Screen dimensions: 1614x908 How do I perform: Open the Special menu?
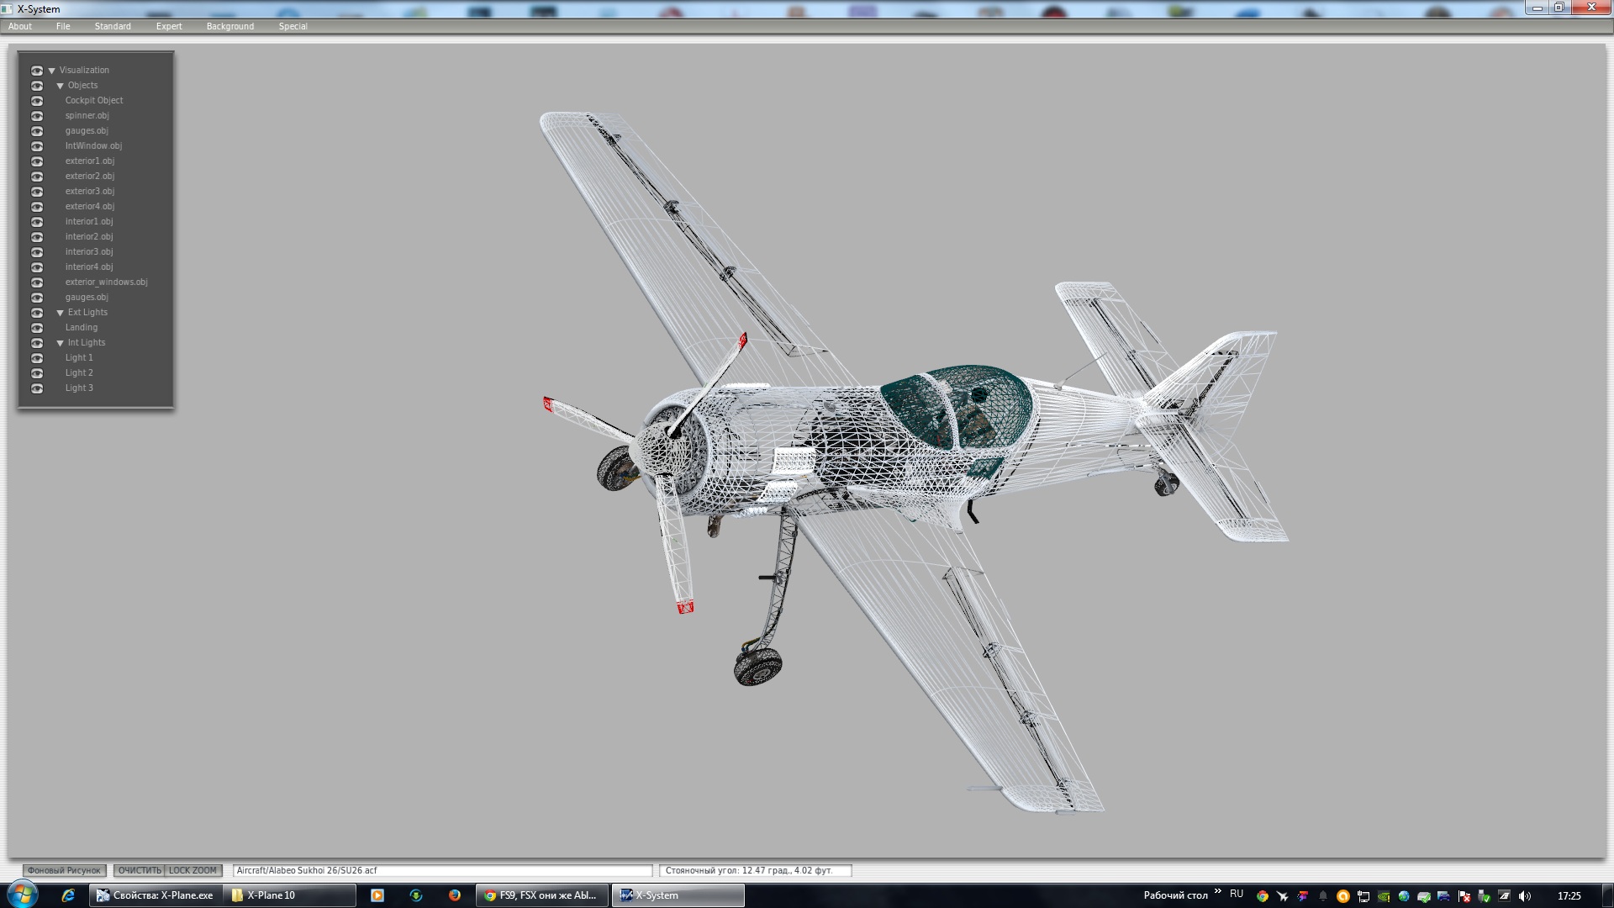tap(293, 26)
